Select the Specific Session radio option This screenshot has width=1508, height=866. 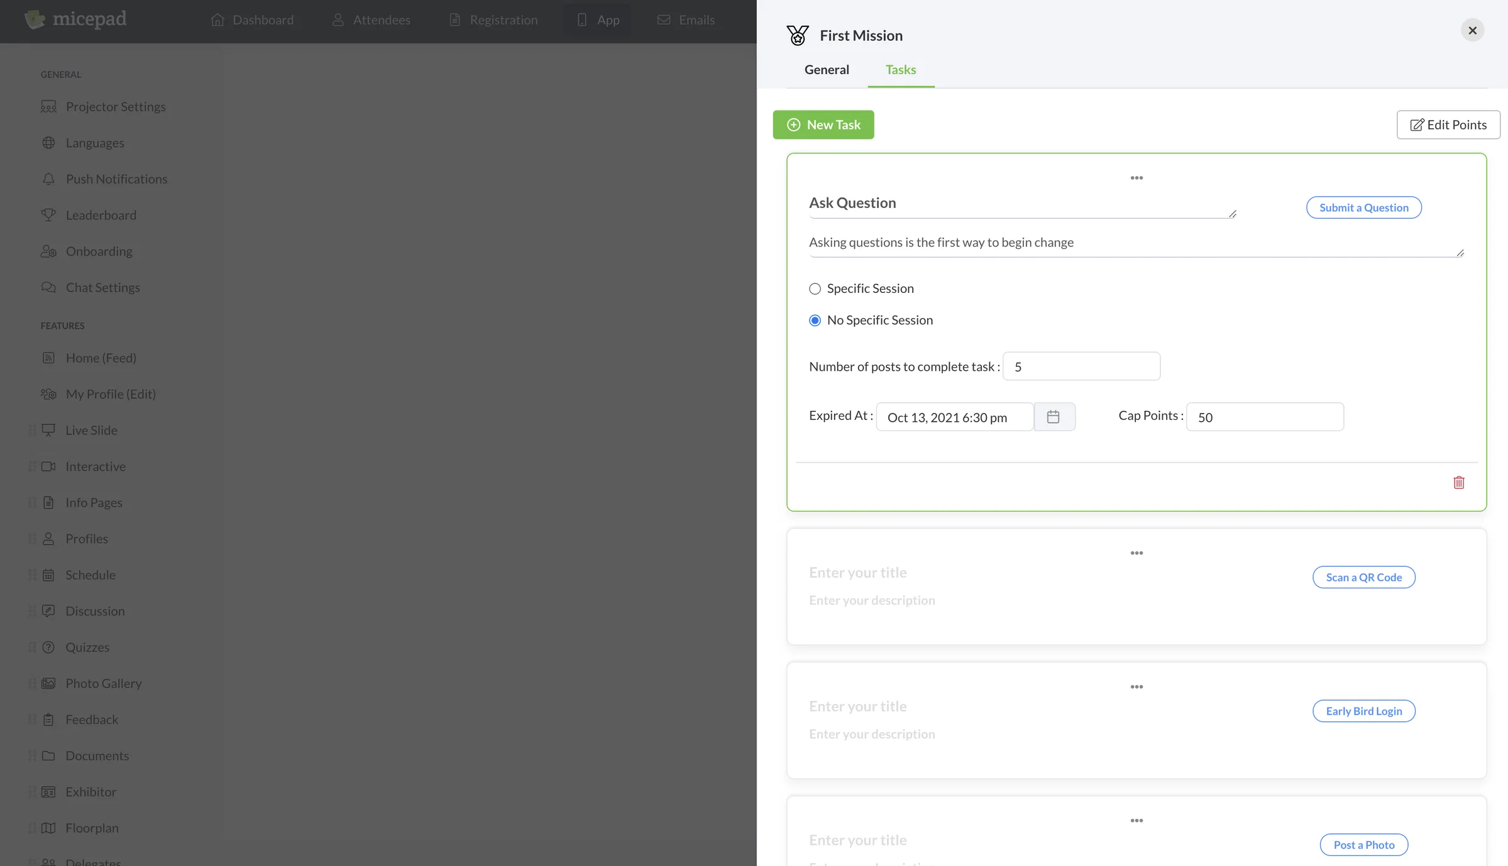(815, 289)
